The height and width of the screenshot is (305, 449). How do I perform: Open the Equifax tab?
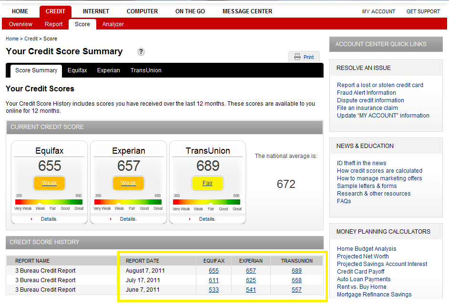[77, 70]
